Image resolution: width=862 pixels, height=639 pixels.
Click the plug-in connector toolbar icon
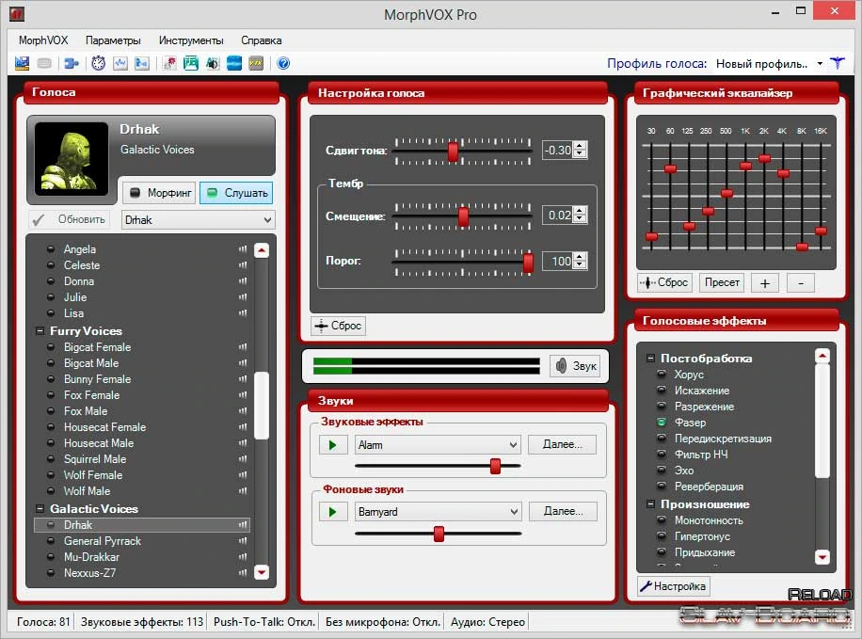[x=72, y=63]
